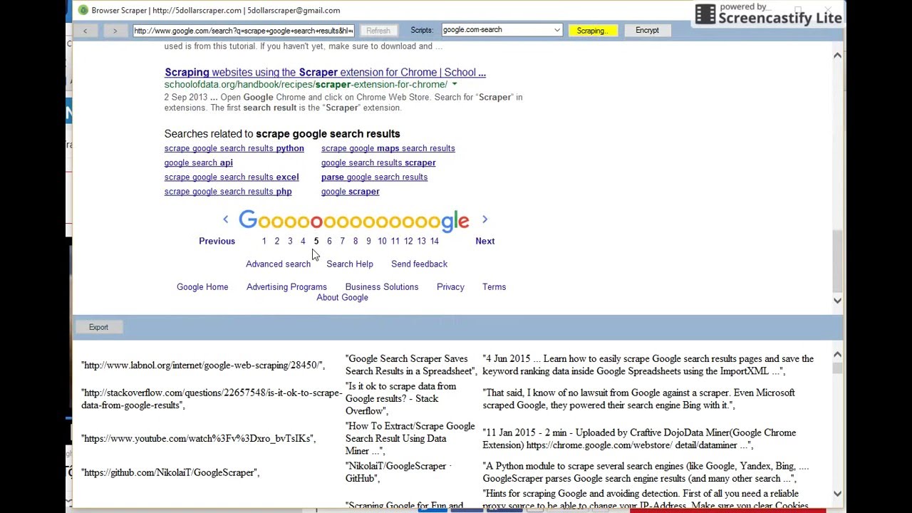Click the browser back arrow button
Image resolution: width=912 pixels, height=513 pixels.
(x=85, y=31)
